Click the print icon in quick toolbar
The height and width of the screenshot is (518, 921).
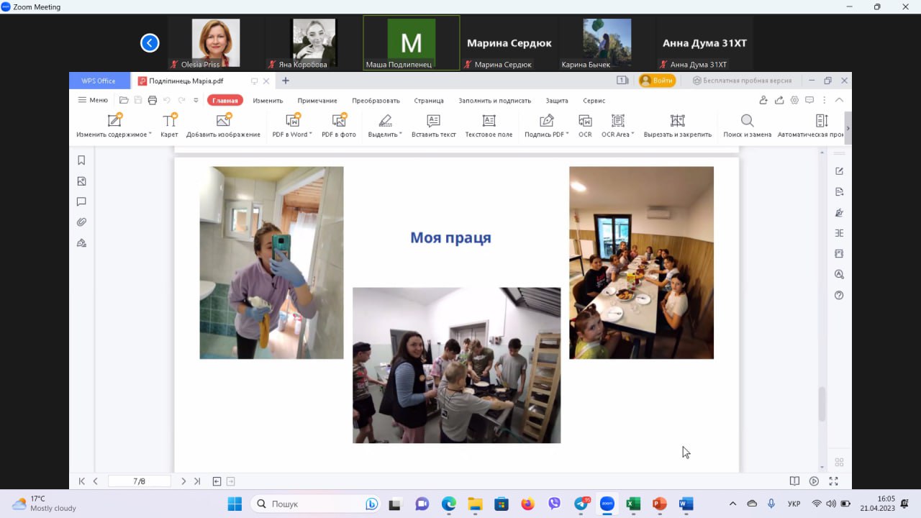[152, 100]
